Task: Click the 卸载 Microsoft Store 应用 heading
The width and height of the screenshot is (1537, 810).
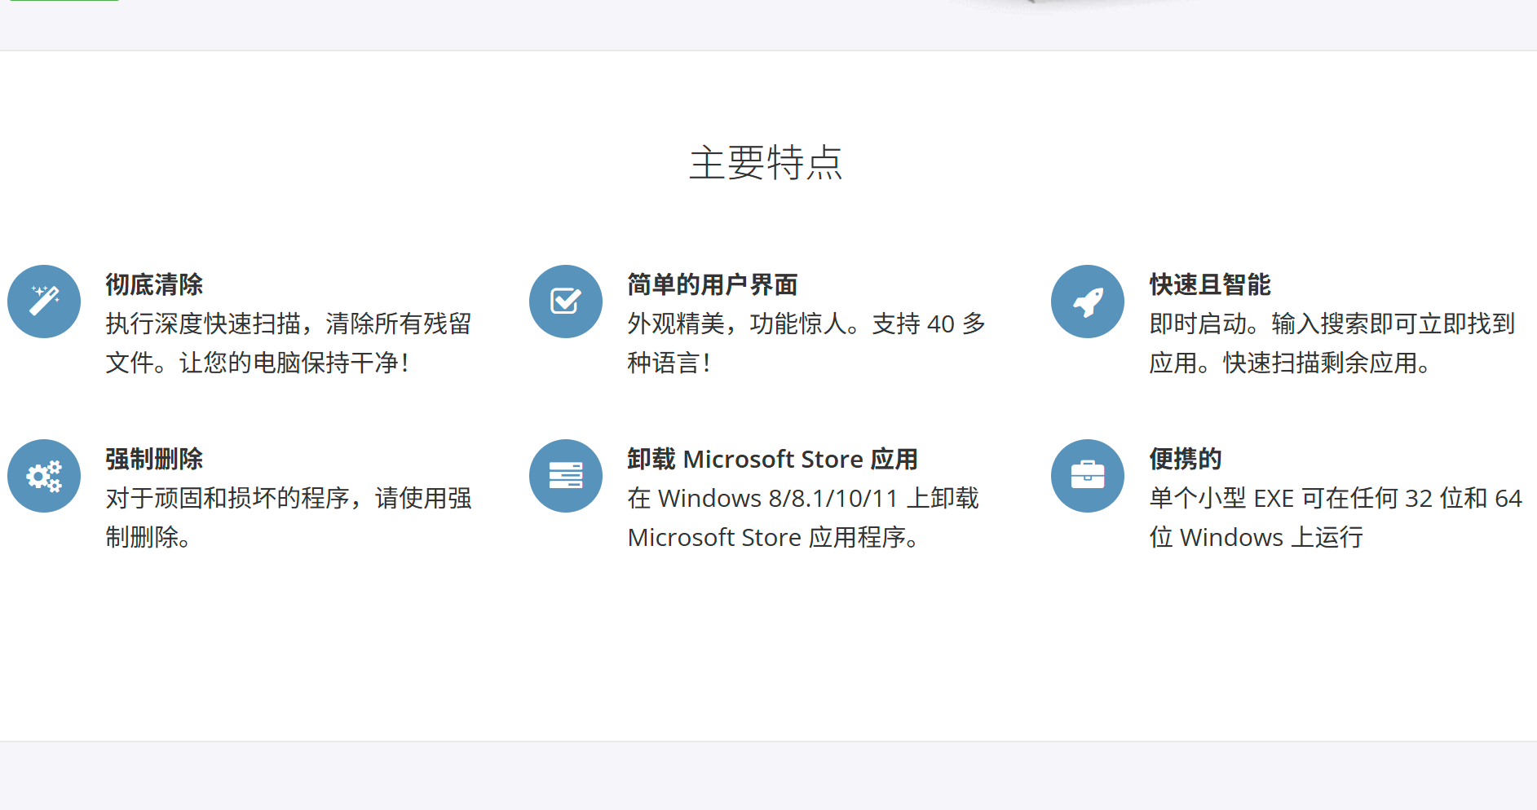Action: coord(771,459)
